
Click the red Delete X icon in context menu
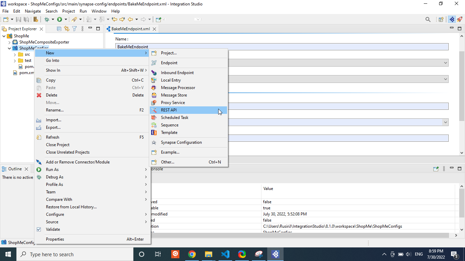(39, 95)
